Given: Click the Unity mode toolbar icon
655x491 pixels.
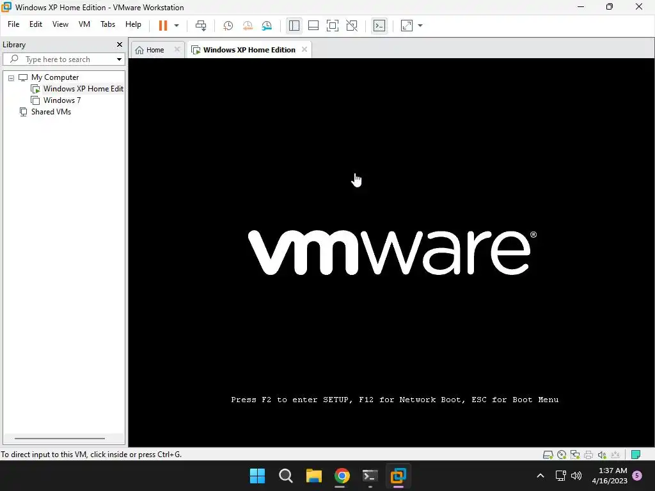Looking at the screenshot, I should pyautogui.click(x=352, y=26).
